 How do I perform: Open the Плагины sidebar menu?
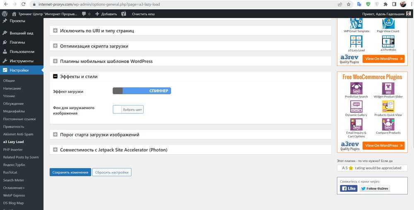[x=17, y=42]
